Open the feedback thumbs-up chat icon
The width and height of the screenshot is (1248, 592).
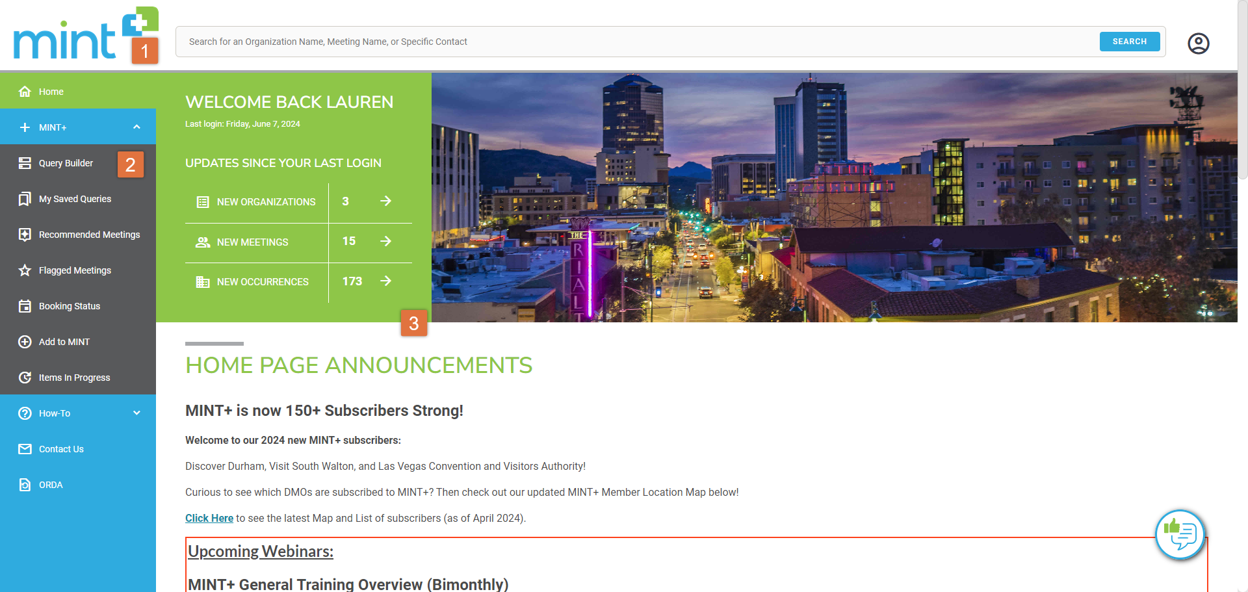tap(1180, 535)
